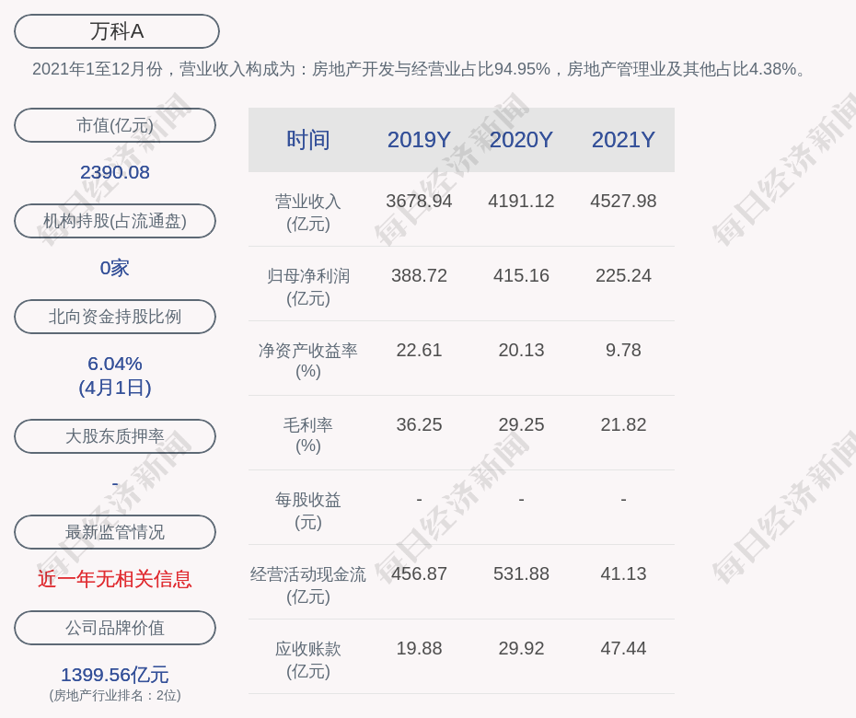
Task: Click the 时间 column header
Action: click(308, 140)
